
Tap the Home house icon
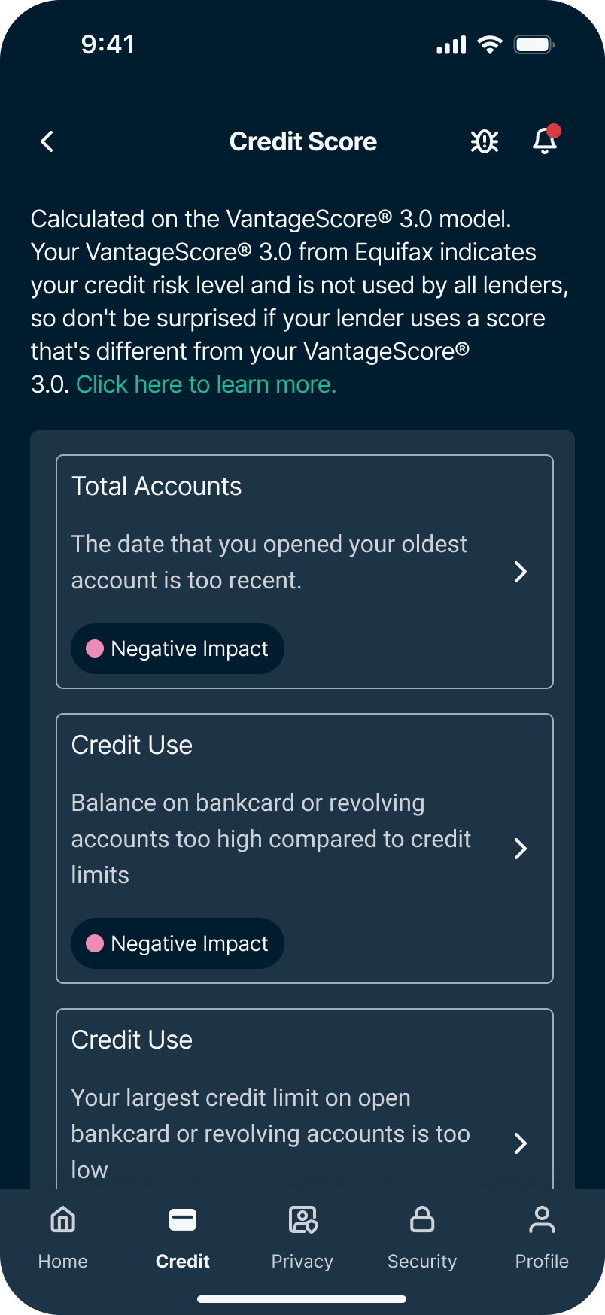pyautogui.click(x=63, y=1219)
